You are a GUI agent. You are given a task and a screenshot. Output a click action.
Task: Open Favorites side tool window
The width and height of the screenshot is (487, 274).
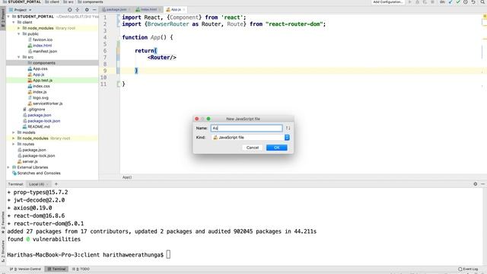pyautogui.click(x=3, y=221)
